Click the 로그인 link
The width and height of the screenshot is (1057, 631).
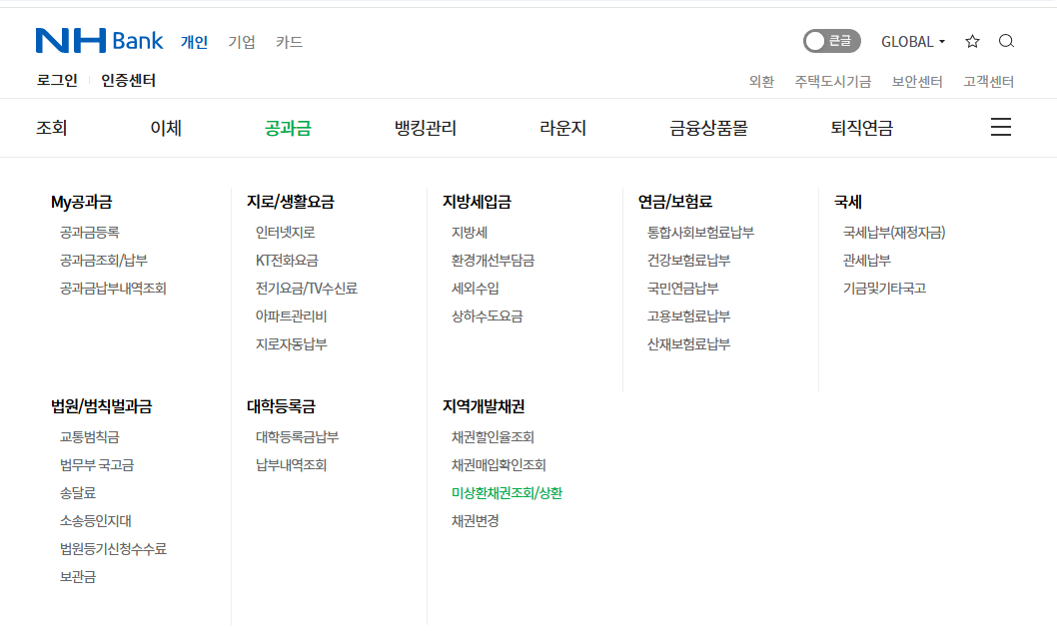click(x=60, y=81)
